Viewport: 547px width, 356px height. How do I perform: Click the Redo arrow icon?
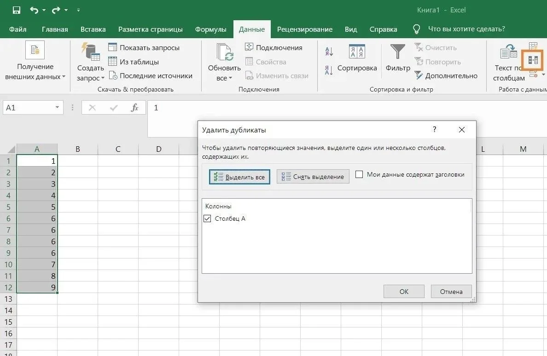point(55,10)
